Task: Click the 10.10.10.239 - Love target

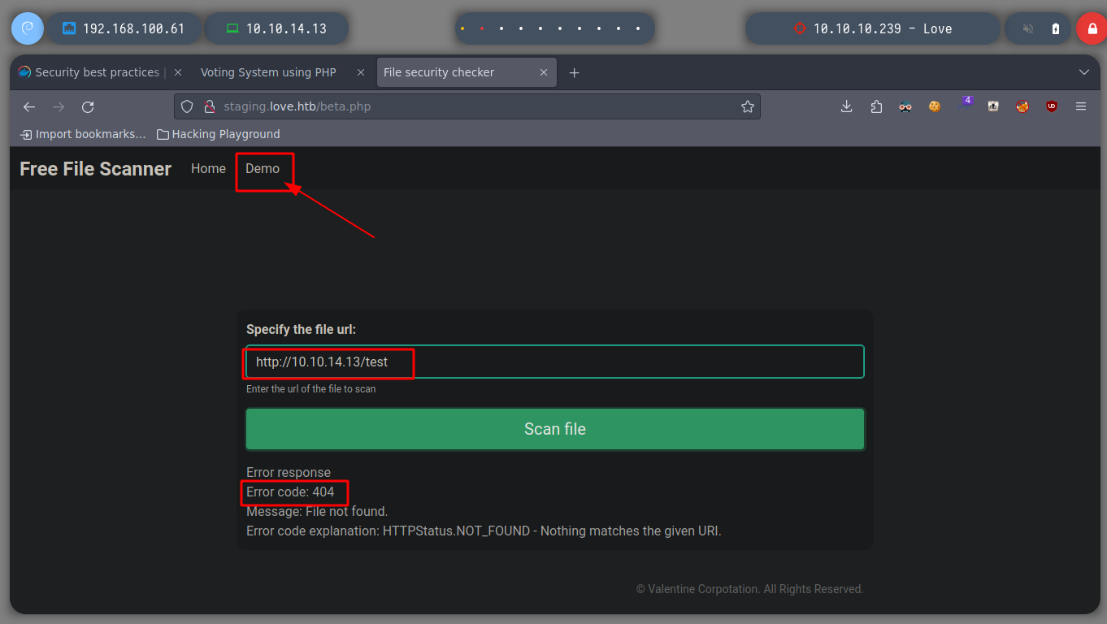Action: click(x=872, y=28)
